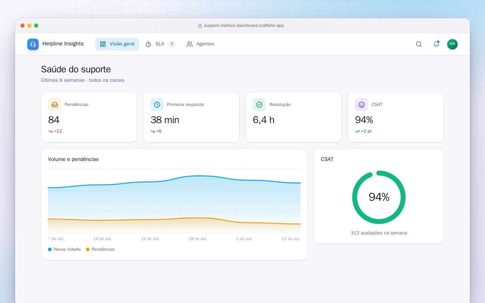Click the SLA badge showing 3
This screenshot has height=303, width=485.
(172, 44)
